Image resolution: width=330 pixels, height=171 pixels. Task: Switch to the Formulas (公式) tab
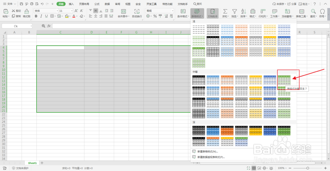pyautogui.click(x=97, y=4)
